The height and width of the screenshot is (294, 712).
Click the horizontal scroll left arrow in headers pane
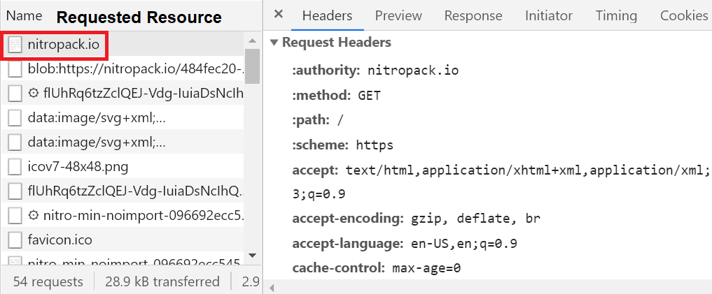tap(272, 288)
